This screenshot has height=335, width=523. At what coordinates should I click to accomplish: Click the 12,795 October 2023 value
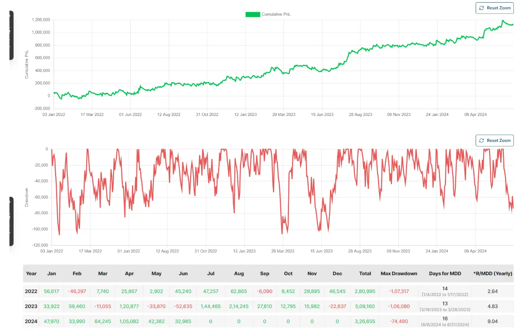[288, 306]
